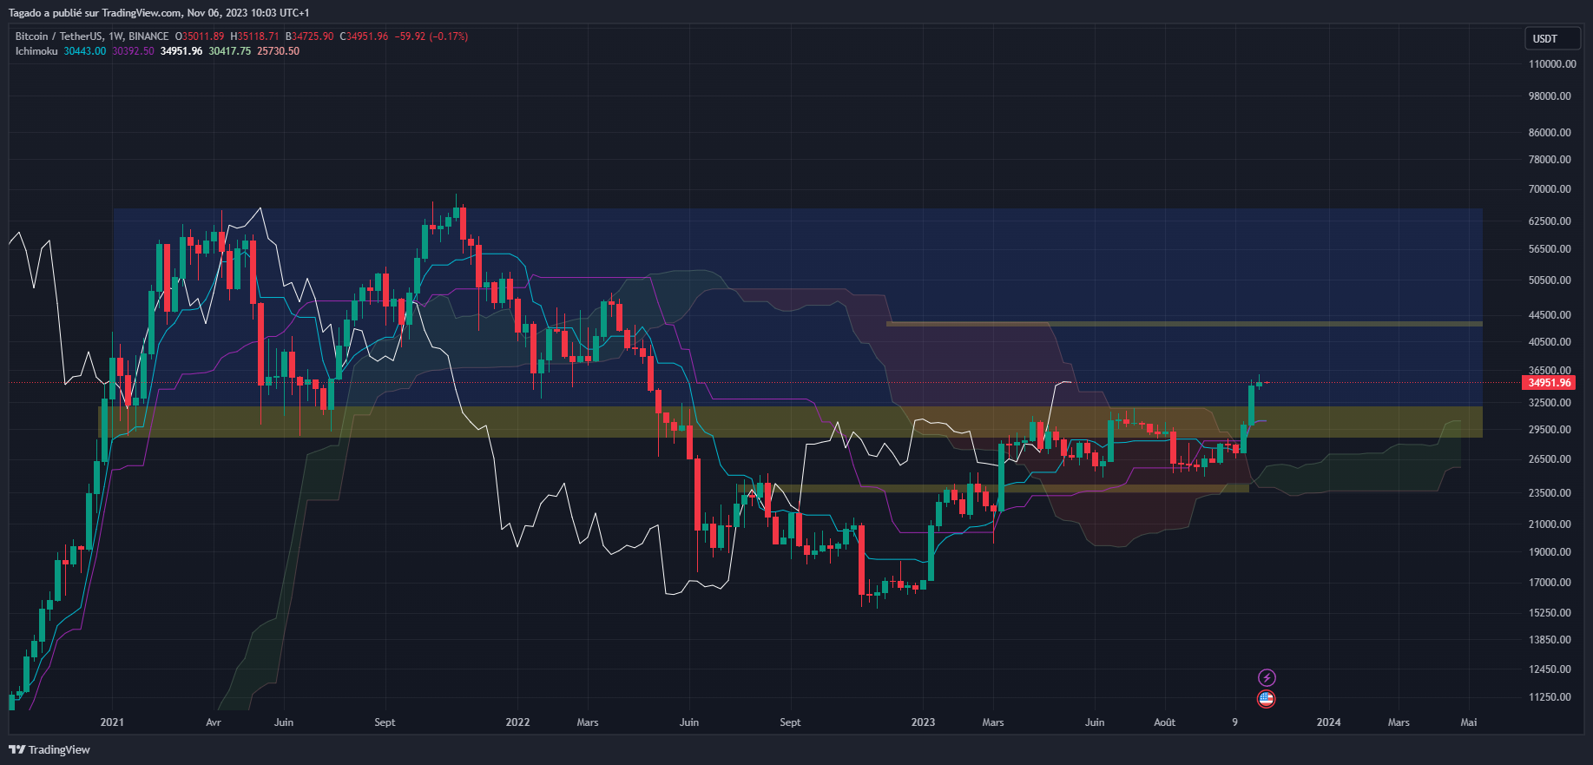1593x765 pixels.
Task: Click the Ichimoku indicator legend label
Action: pos(36,51)
